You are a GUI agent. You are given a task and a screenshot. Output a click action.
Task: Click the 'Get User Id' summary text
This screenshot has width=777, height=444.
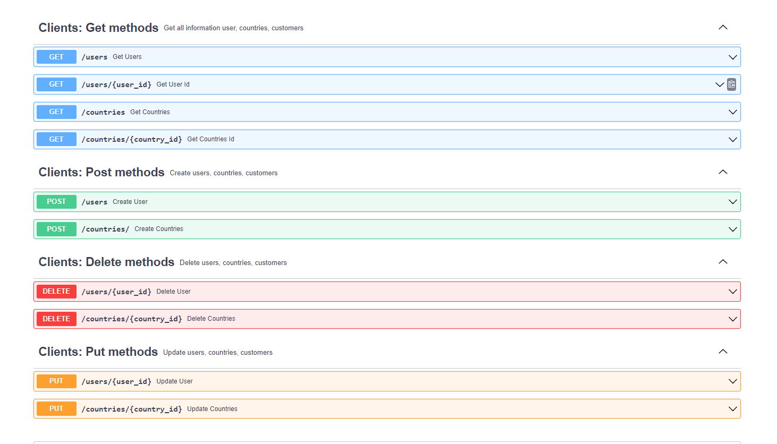173,84
